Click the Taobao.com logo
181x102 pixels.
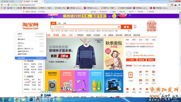click(30, 26)
